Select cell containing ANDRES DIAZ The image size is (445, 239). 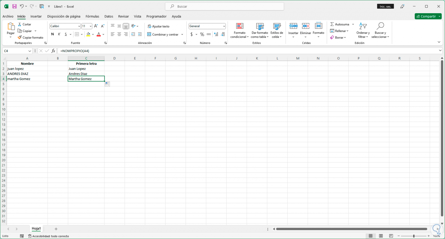tap(27, 74)
